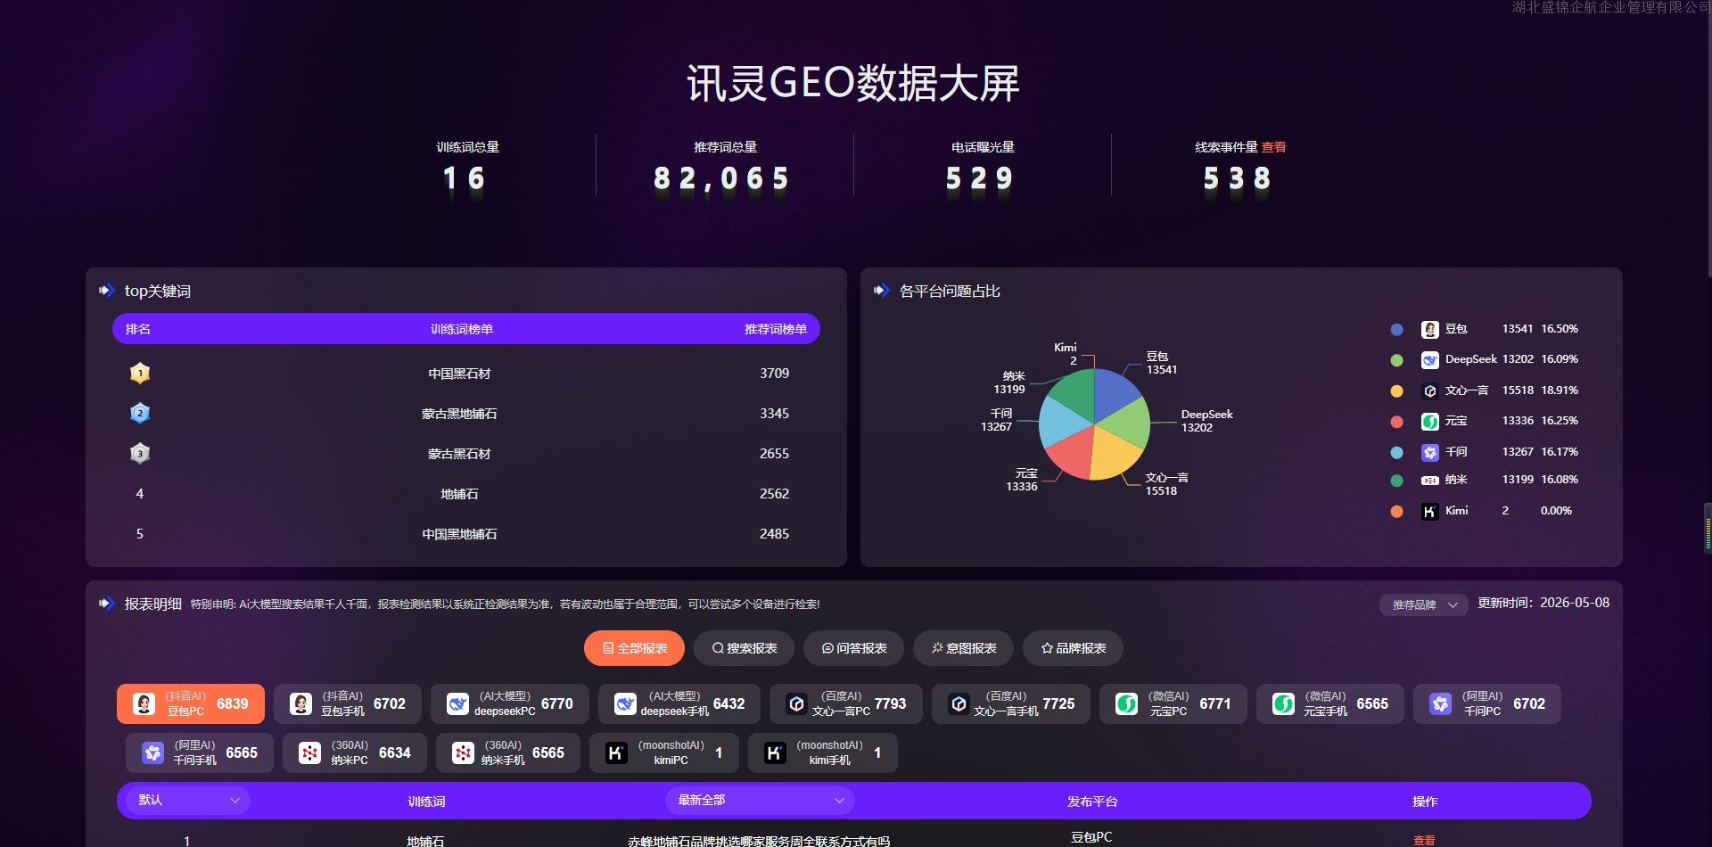Toggle 纳米 dark-green legend dot

point(1397,481)
